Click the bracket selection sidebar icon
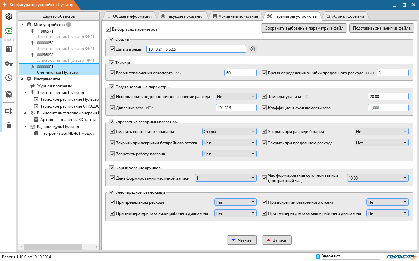This screenshot has height=261, width=419. coord(9,49)
